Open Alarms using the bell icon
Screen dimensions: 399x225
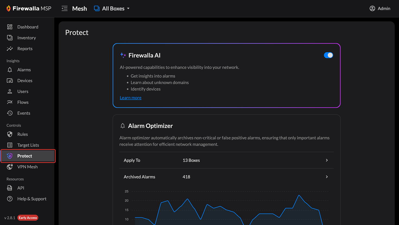[x=10, y=70]
